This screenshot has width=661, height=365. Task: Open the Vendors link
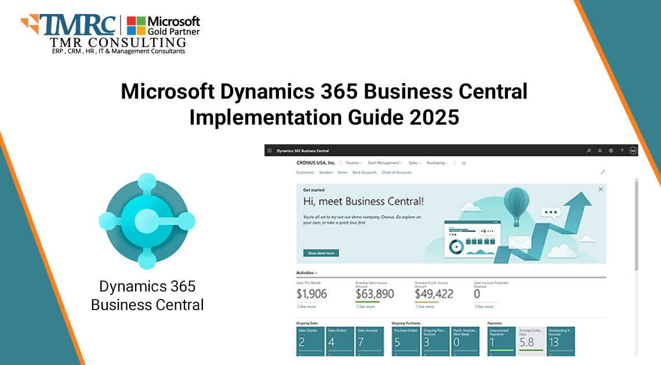pos(326,172)
